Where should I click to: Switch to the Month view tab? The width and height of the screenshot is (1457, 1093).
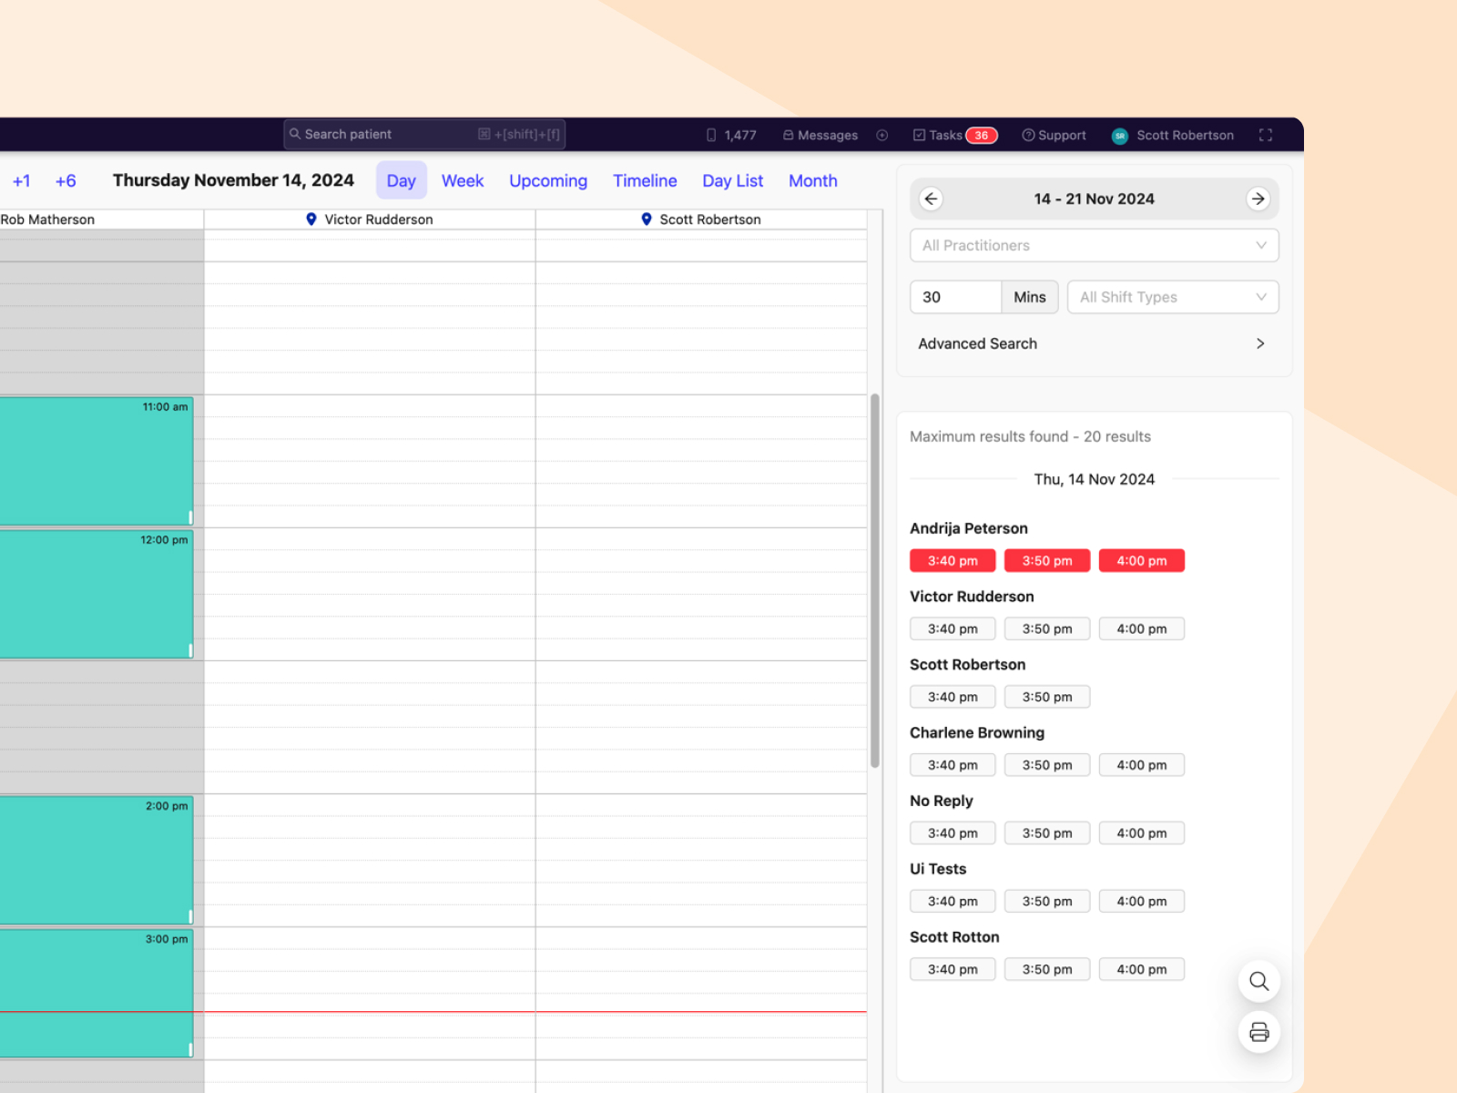point(813,180)
